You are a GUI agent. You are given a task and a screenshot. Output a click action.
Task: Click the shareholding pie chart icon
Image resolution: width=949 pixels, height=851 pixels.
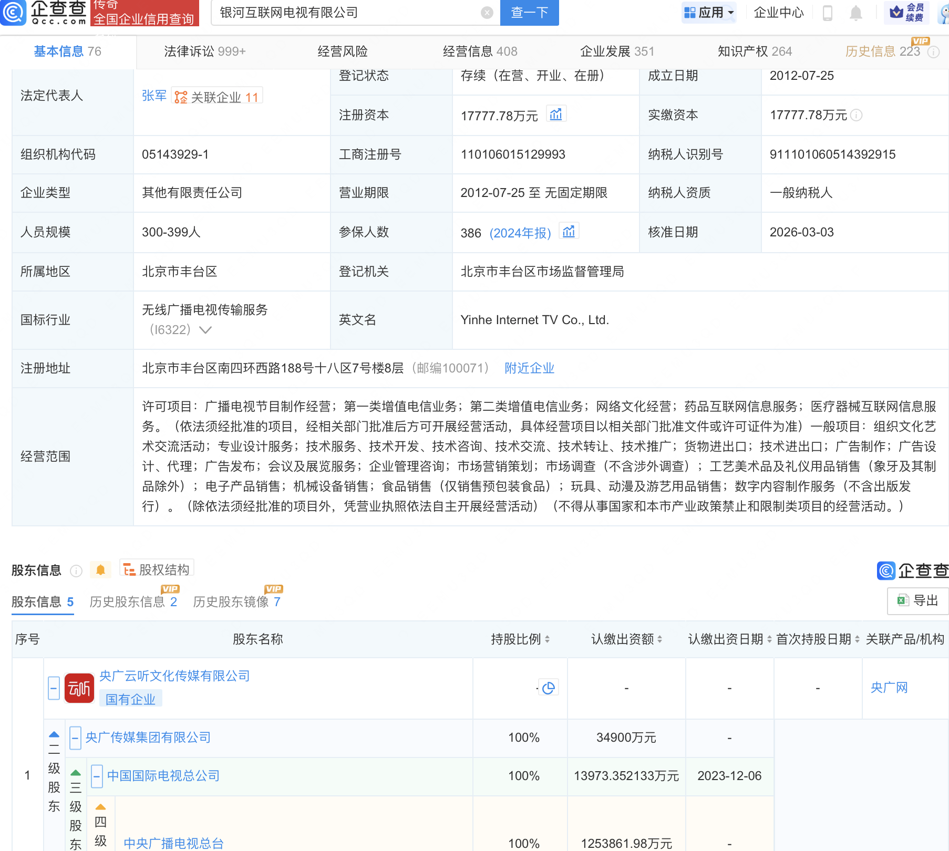click(548, 688)
